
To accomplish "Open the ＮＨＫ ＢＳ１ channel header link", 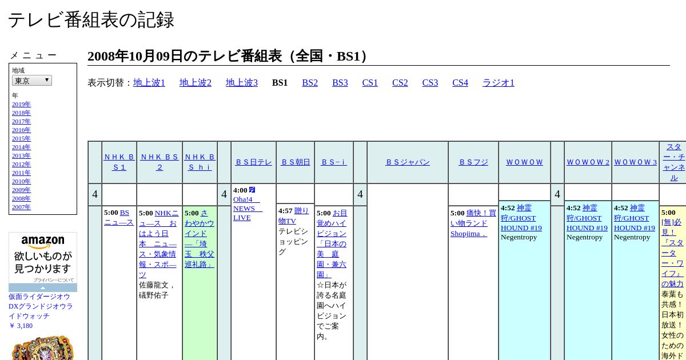I will (119, 162).
